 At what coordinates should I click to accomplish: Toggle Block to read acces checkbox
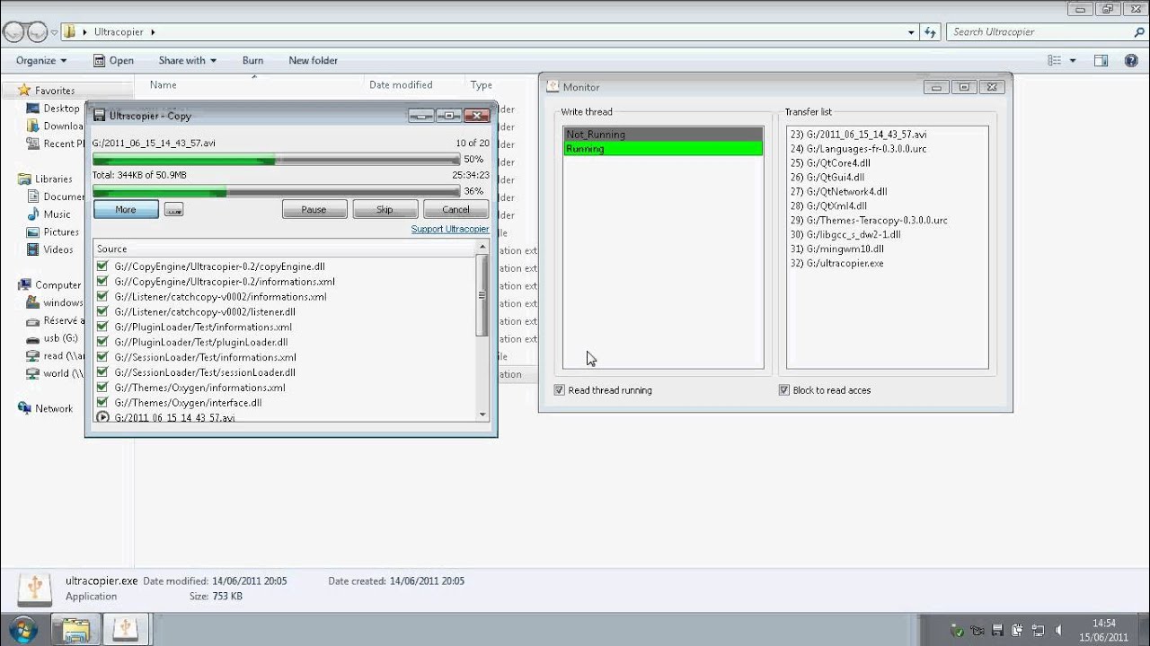coord(784,390)
